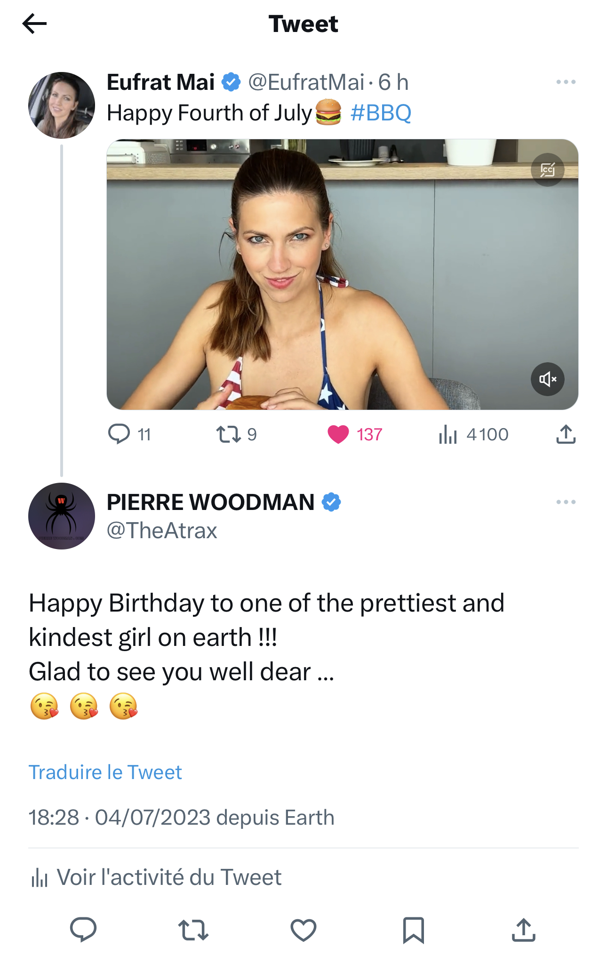This screenshot has width=607, height=963.
Task: Open the spider avatar of @TheAtrax
Action: tap(62, 516)
